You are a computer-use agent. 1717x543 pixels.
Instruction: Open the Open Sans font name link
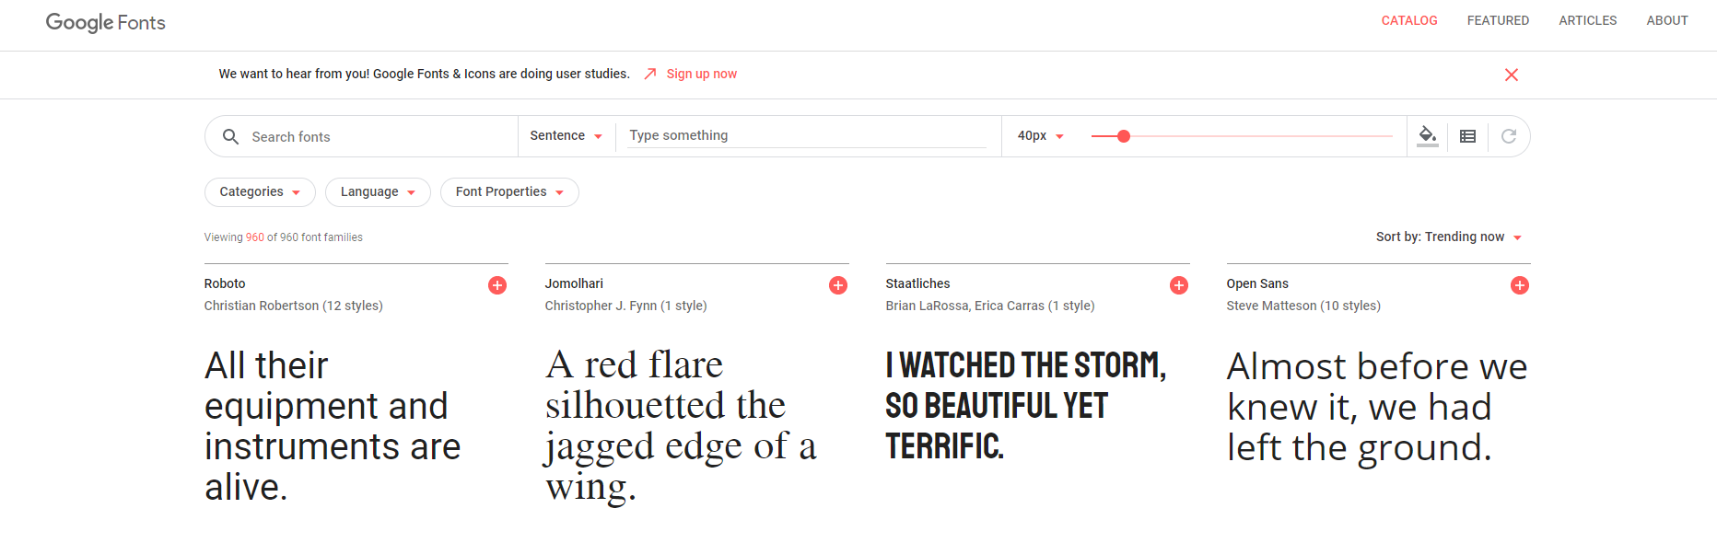tap(1257, 283)
